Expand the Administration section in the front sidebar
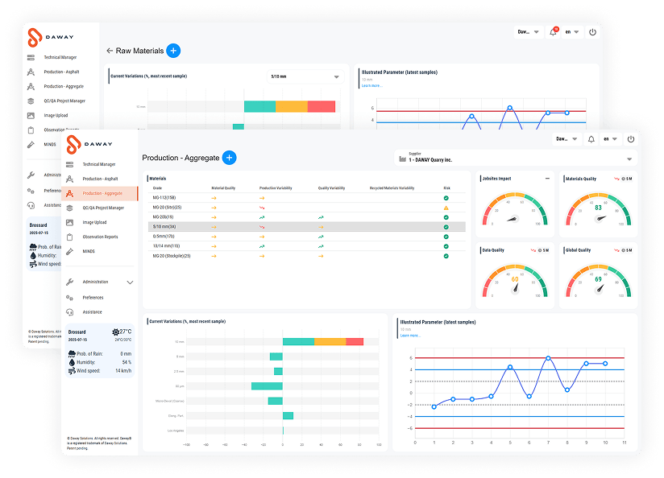Image resolution: width=664 pixels, height=478 pixels. (130, 282)
